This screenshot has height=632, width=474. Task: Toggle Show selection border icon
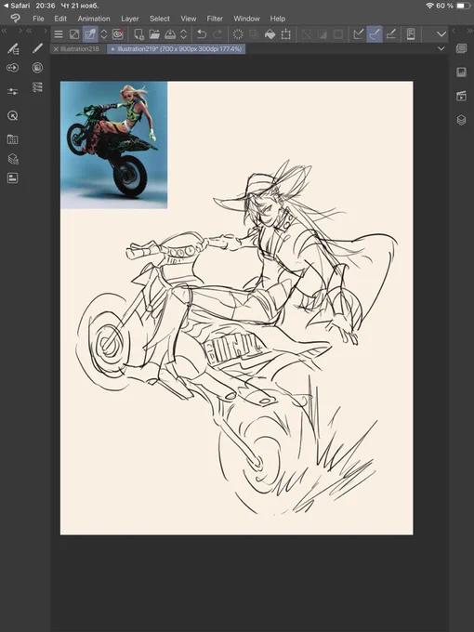[338, 34]
